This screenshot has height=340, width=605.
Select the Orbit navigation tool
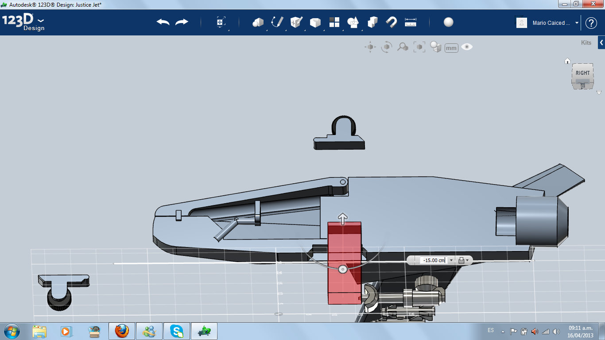[x=387, y=47]
